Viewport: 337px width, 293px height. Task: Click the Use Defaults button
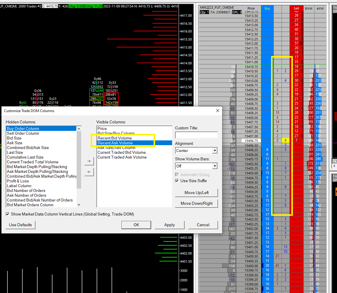pos(20,225)
